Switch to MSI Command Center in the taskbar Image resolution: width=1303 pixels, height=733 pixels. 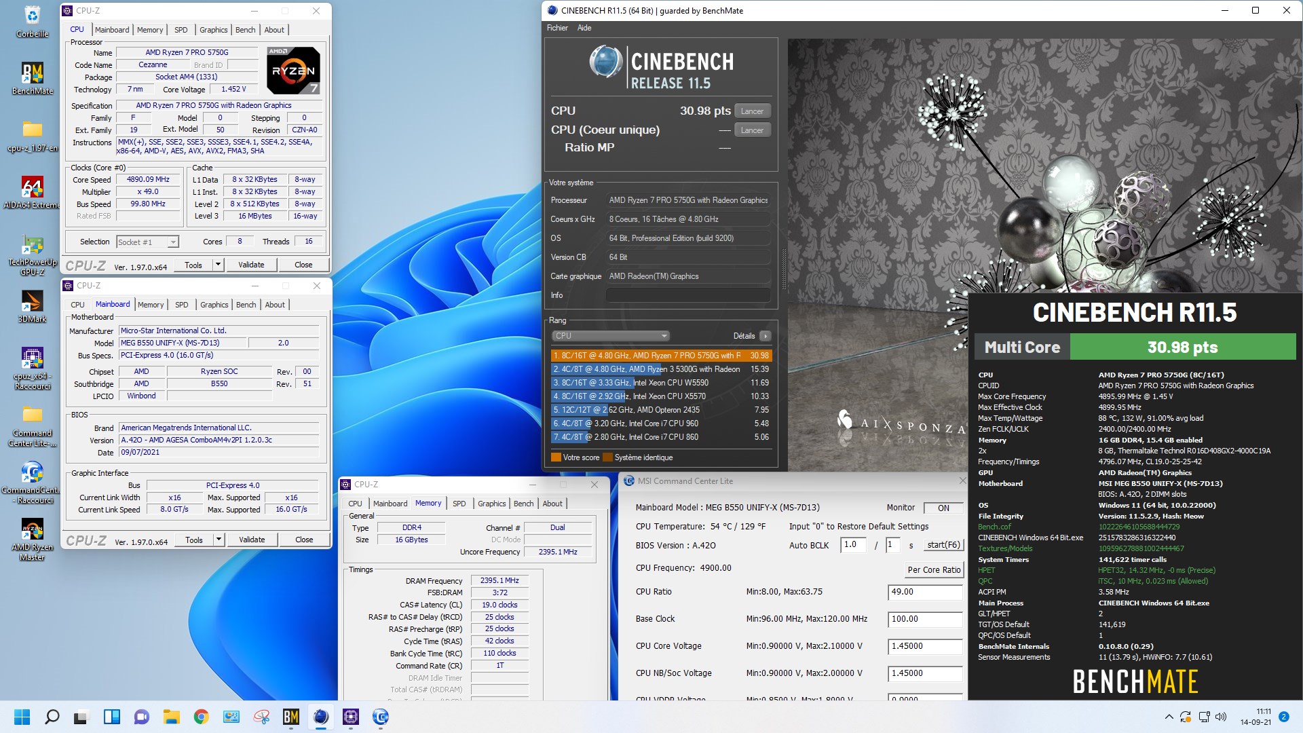point(381,717)
